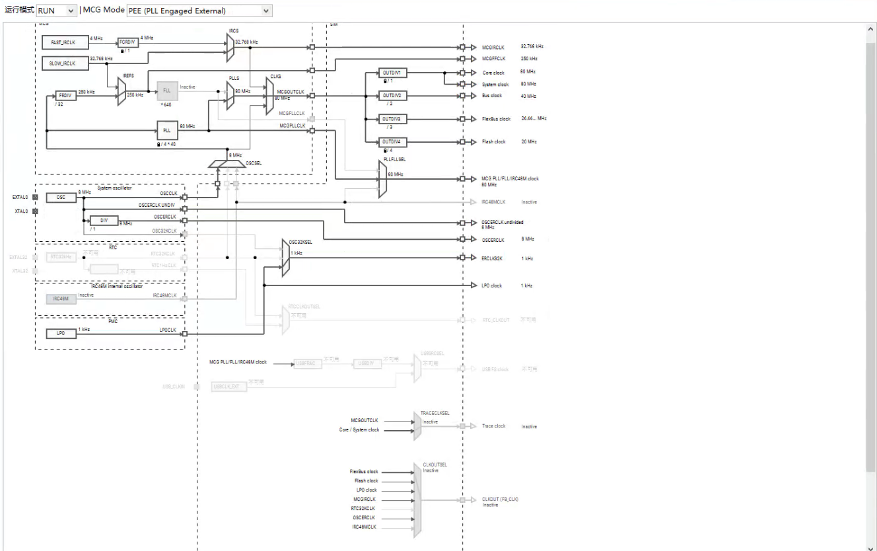Click the greyed RTC_CLKOUT output label

[x=495, y=320]
